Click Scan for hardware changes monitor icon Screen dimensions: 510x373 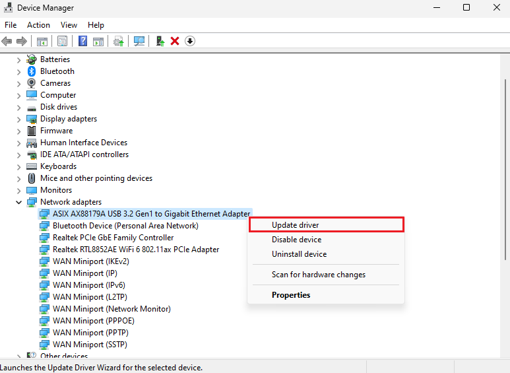coord(139,42)
